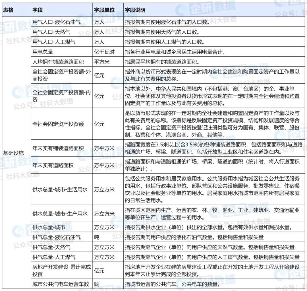Select the 字段单位 column header

click(108, 10)
